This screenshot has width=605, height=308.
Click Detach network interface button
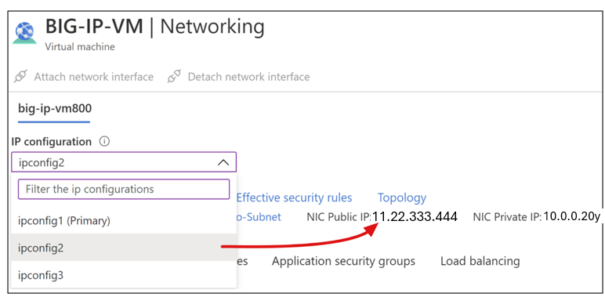tap(238, 77)
